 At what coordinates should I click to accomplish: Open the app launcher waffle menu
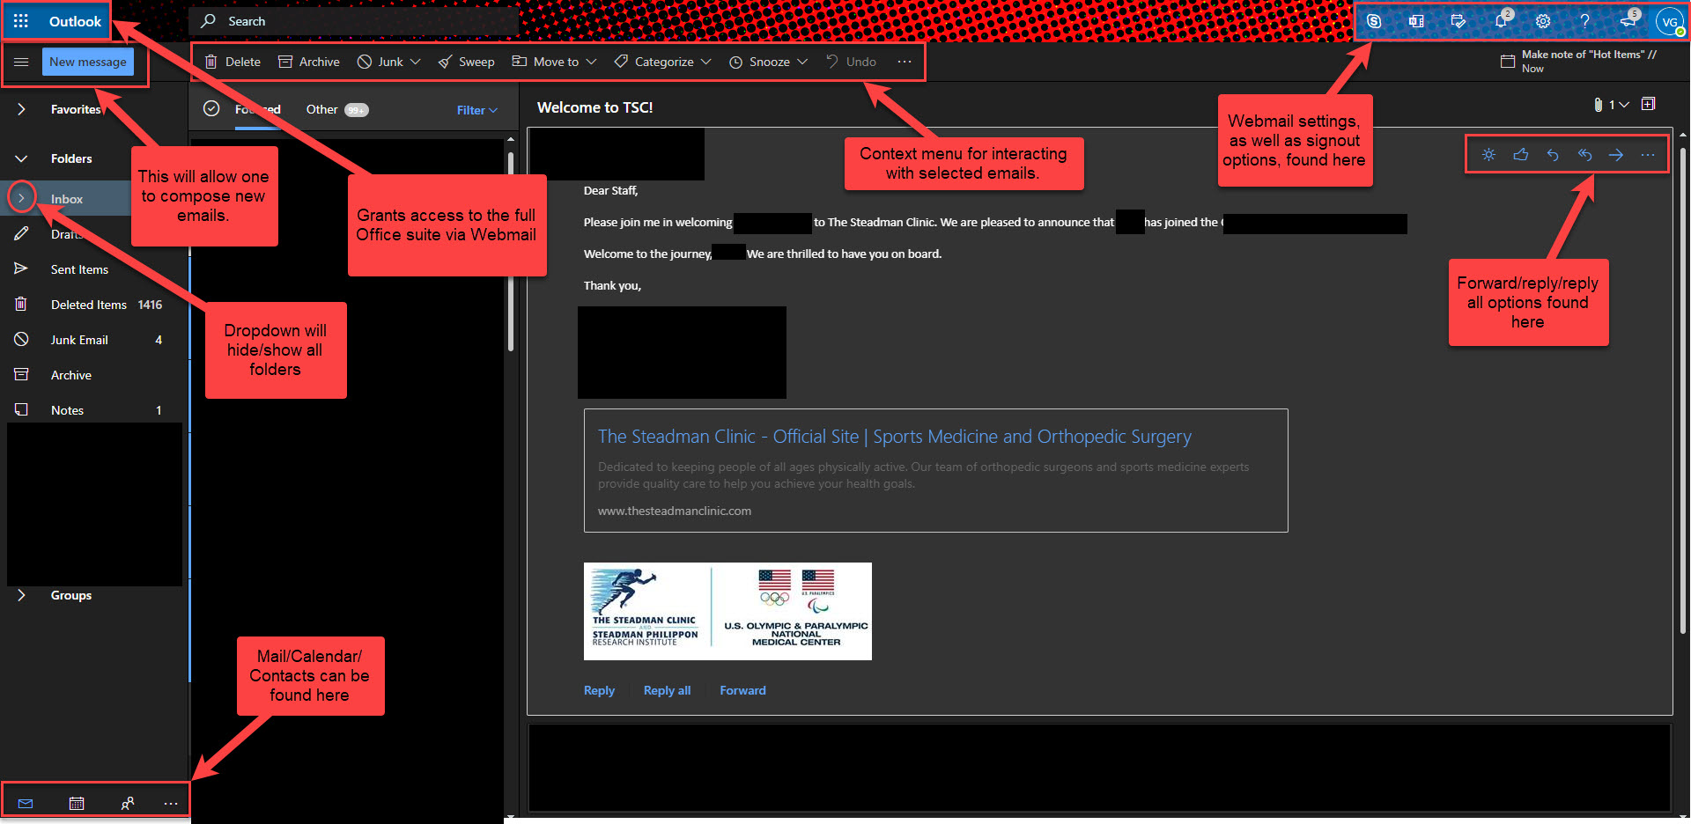pyautogui.click(x=21, y=21)
